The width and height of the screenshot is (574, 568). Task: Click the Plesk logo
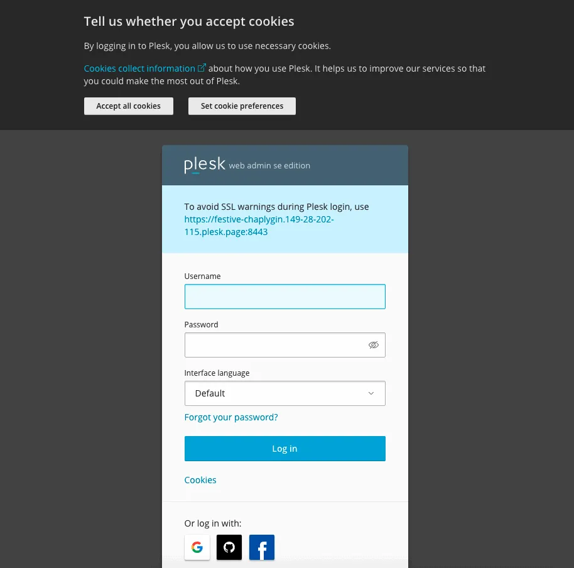coord(205,165)
